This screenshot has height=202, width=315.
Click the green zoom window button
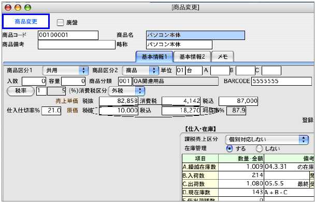click(28, 8)
